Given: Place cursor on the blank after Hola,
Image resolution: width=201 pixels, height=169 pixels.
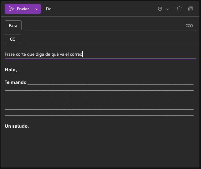Looking at the screenshot, I should tap(31, 70).
